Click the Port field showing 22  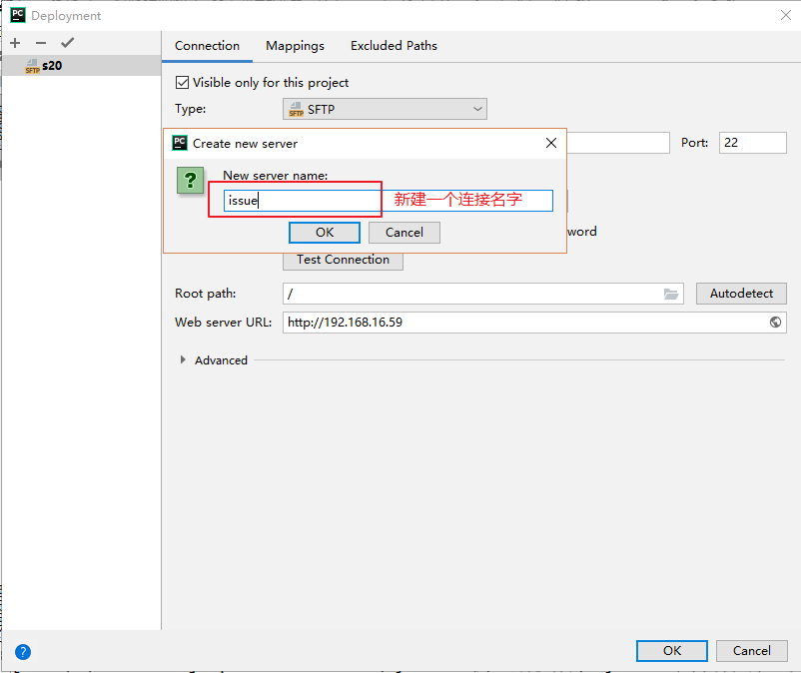[752, 143]
